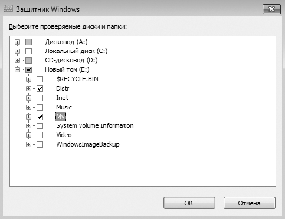Expand the Distr folder node
285x219 pixels.
[28, 88]
